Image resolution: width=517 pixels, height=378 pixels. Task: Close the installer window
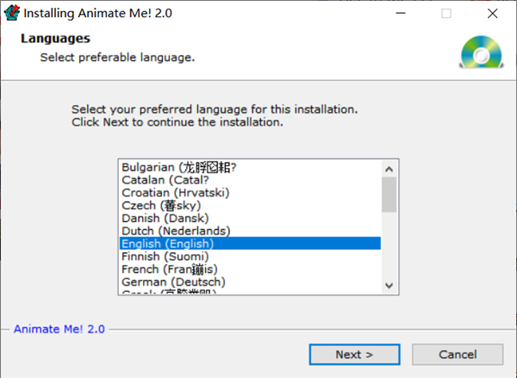point(490,14)
